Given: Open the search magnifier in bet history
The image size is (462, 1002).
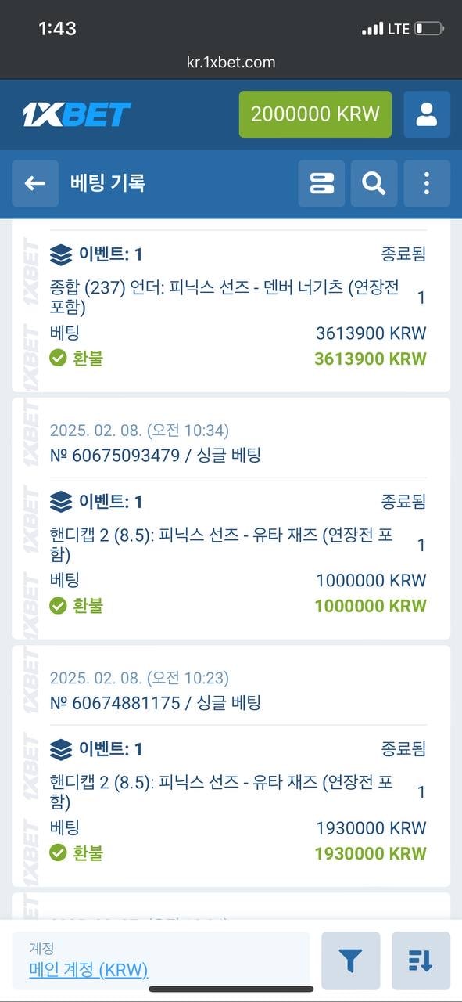Looking at the screenshot, I should [x=374, y=183].
